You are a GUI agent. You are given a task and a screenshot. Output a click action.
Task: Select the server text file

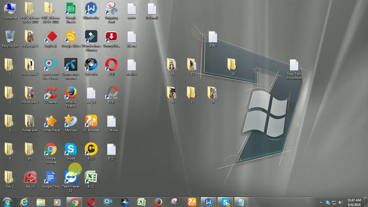[x=132, y=11]
